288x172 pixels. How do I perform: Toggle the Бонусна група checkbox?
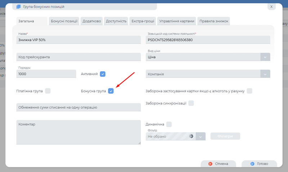[x=111, y=91]
